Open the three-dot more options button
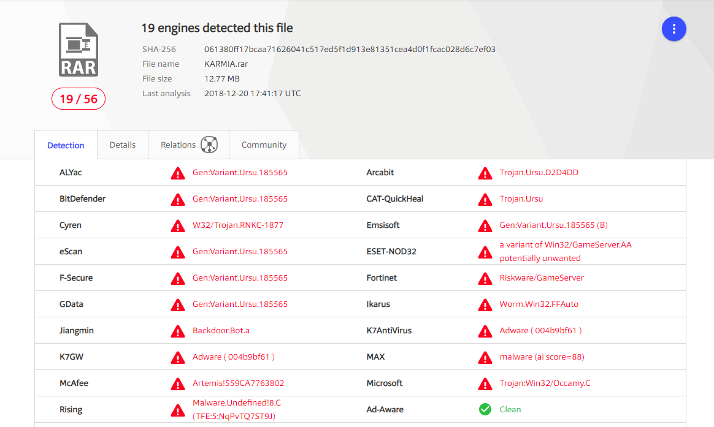 [x=674, y=29]
